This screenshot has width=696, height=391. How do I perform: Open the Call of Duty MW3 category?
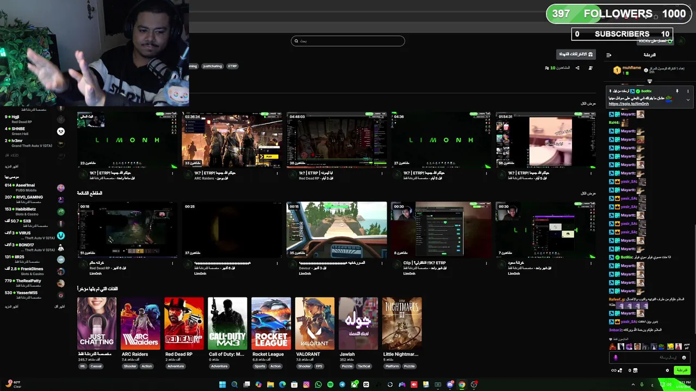pos(227,323)
